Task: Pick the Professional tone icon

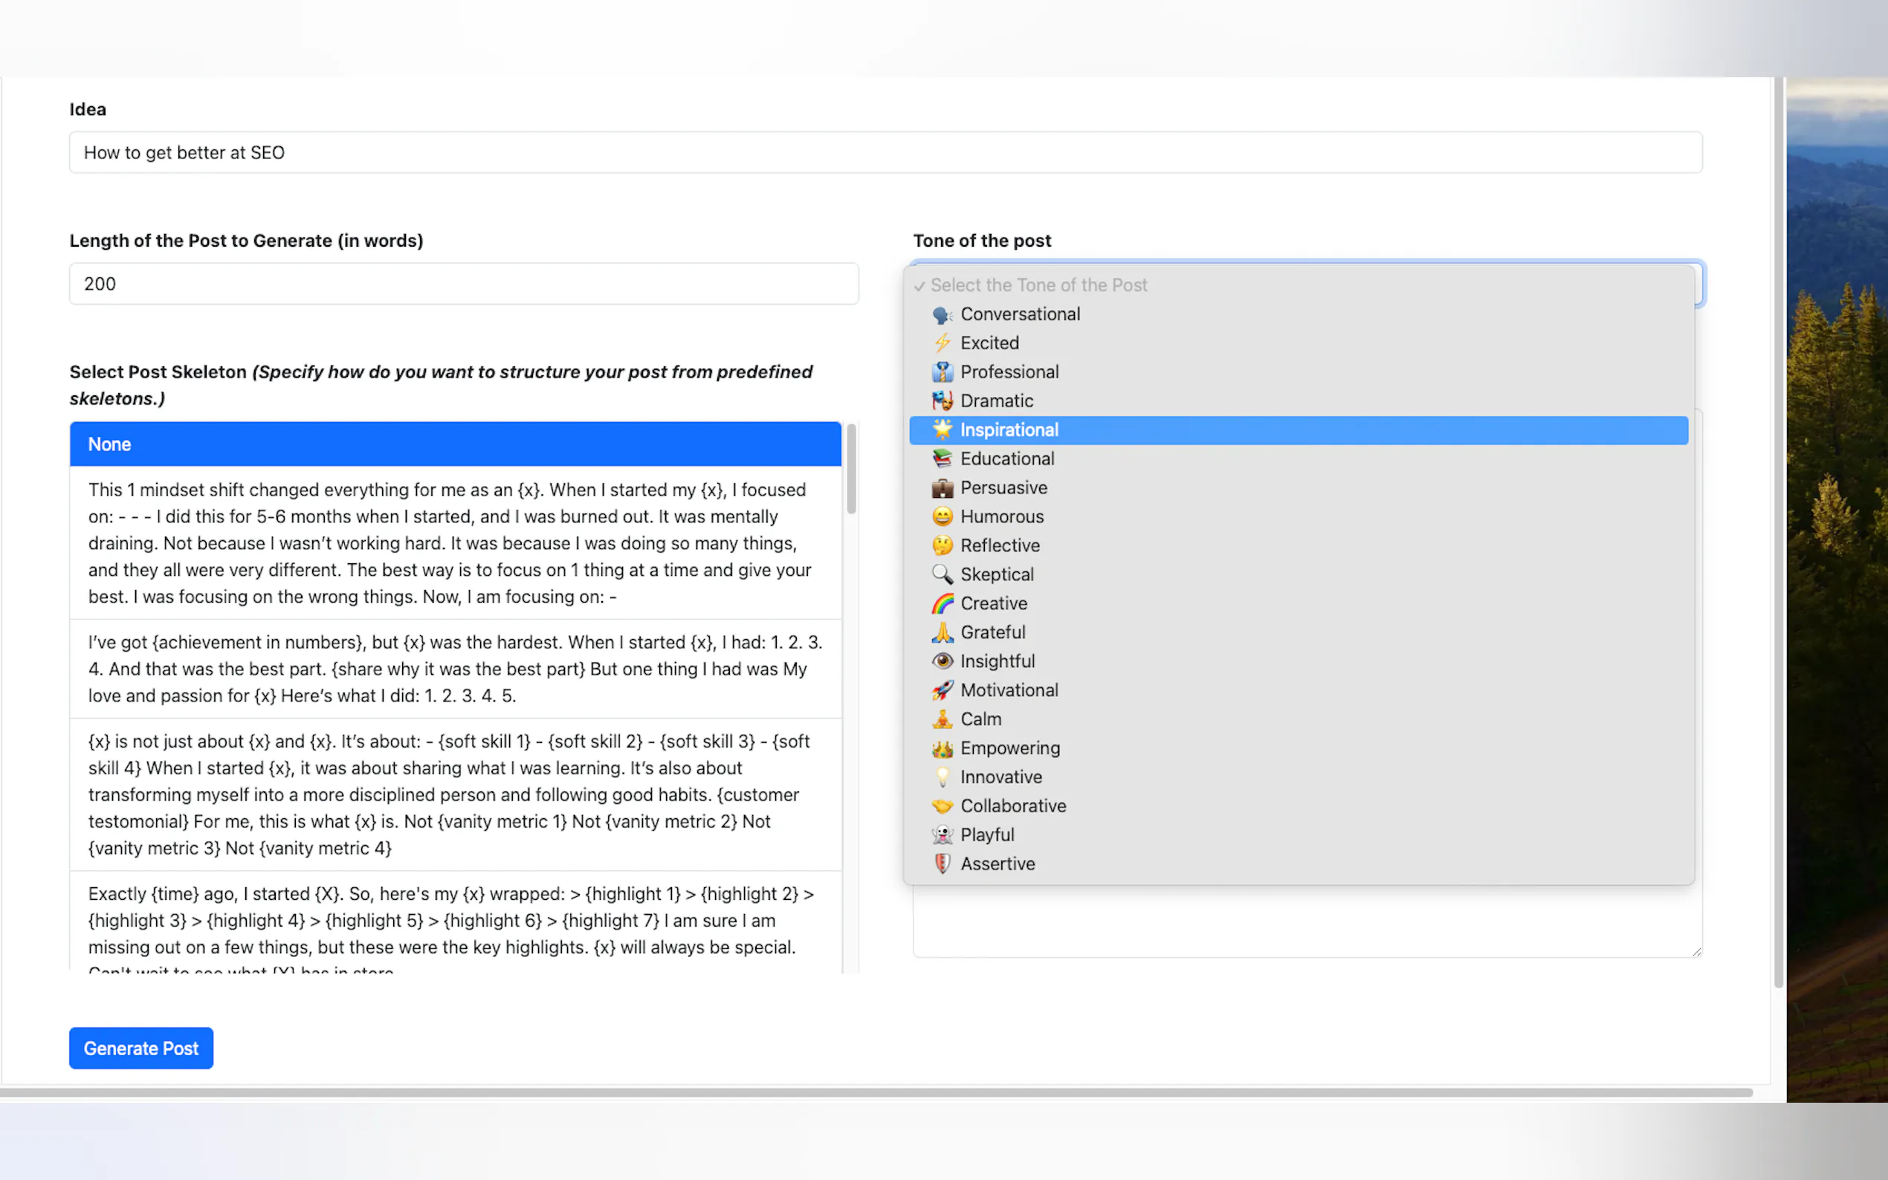Action: tap(942, 372)
